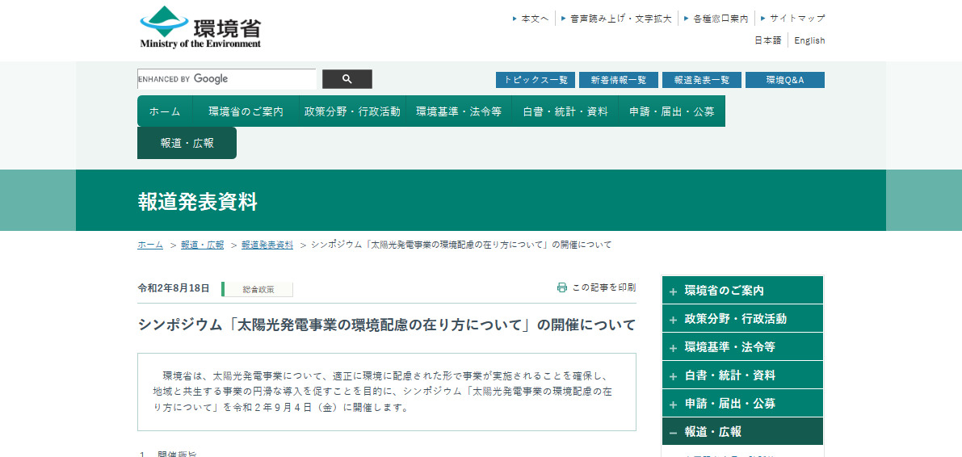Click the magnifying glass search button

pyautogui.click(x=347, y=79)
